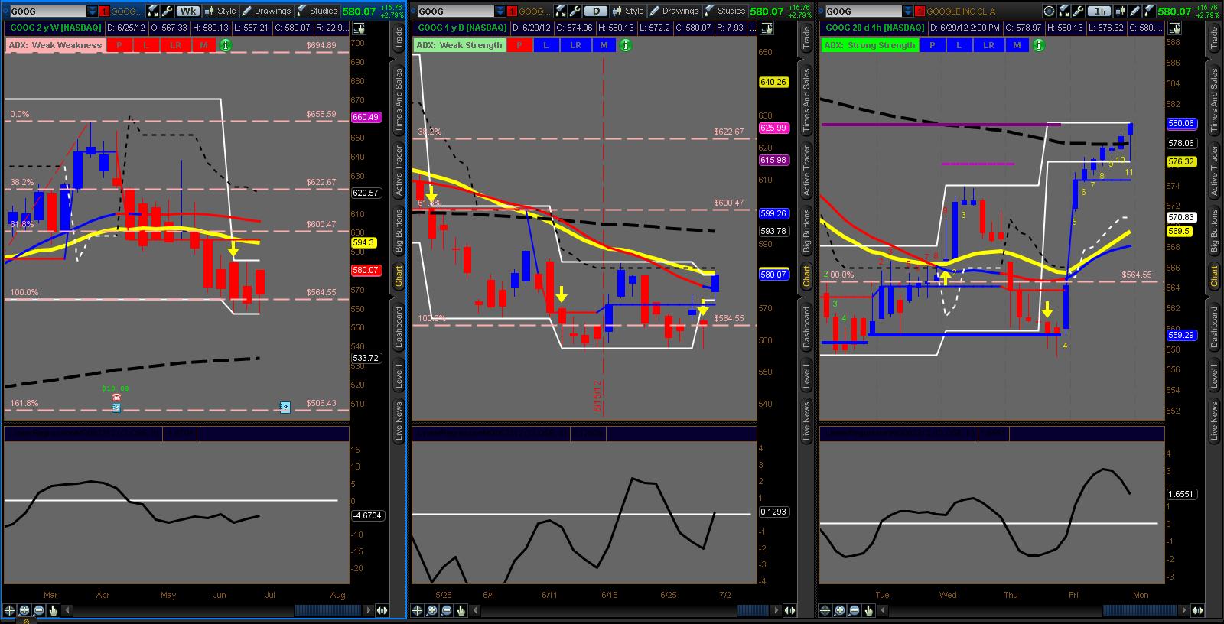Image resolution: width=1224 pixels, height=624 pixels.
Task: Open the D timeframe selector in daily chart
Action: coord(596,11)
